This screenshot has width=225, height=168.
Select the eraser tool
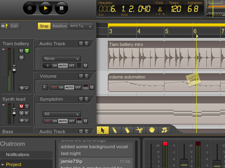tap(127, 130)
